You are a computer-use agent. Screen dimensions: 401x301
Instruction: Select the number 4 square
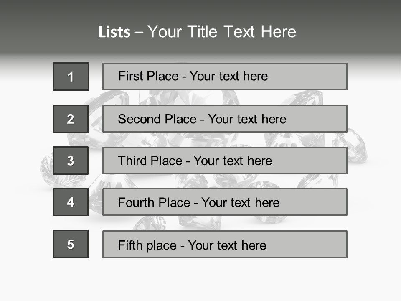[71, 202]
